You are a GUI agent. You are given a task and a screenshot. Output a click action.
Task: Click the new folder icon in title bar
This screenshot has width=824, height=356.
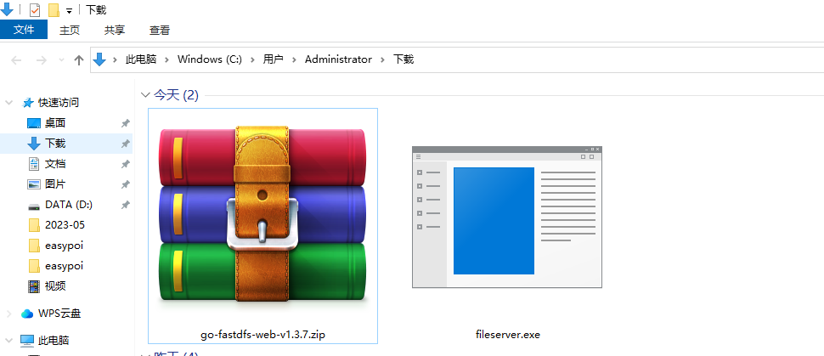coord(54,10)
